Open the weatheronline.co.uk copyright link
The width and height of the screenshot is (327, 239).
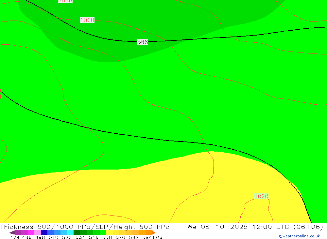pyautogui.click(x=300, y=236)
